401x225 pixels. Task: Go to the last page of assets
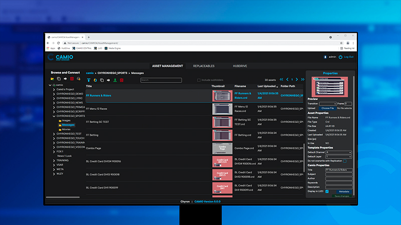(303, 79)
